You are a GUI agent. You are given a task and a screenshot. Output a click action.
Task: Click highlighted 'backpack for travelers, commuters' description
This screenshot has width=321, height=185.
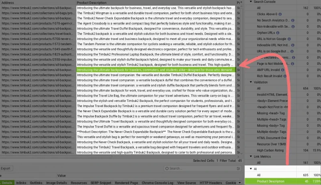pyautogui.click(x=156, y=70)
